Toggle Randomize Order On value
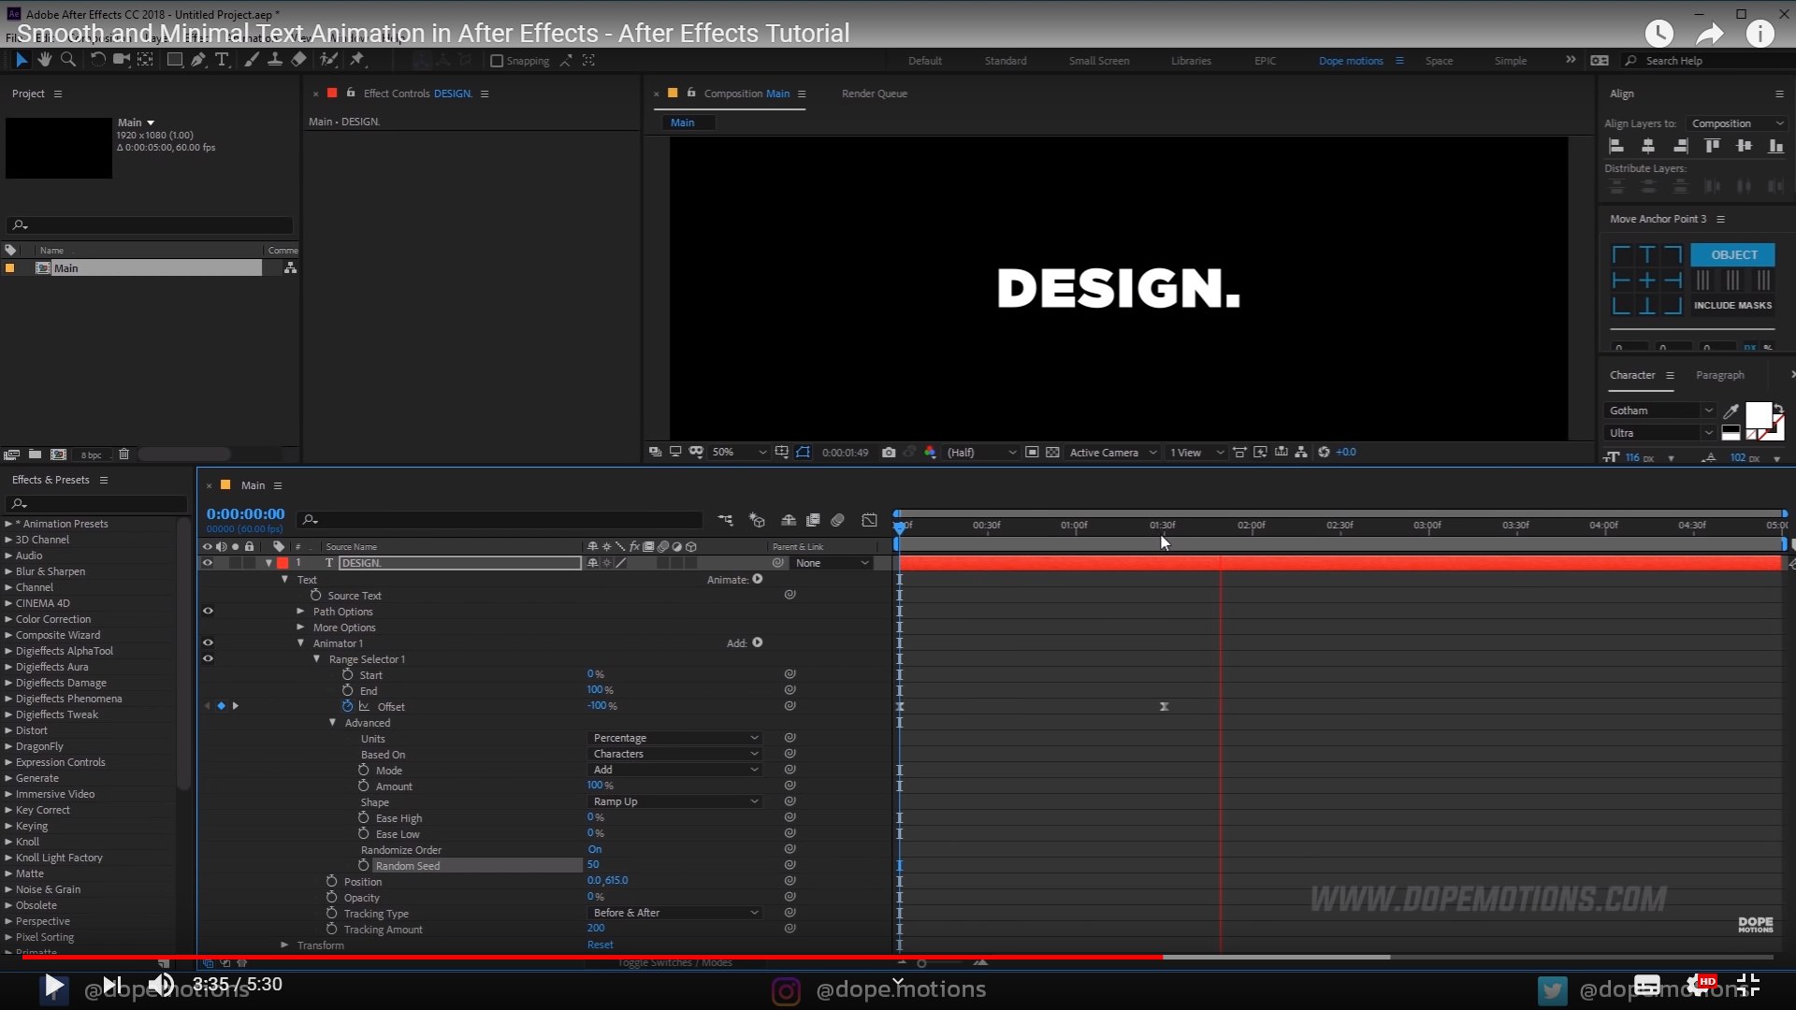1796x1010 pixels. click(595, 849)
